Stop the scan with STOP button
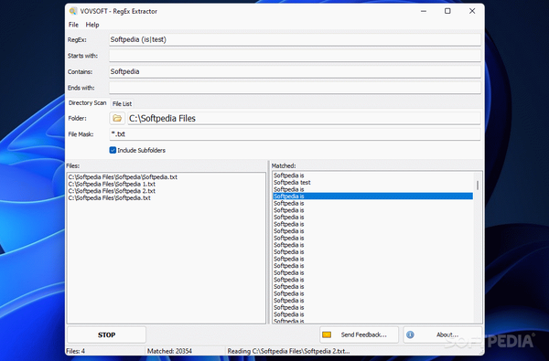Screen dimensions: 549x361 (106, 334)
